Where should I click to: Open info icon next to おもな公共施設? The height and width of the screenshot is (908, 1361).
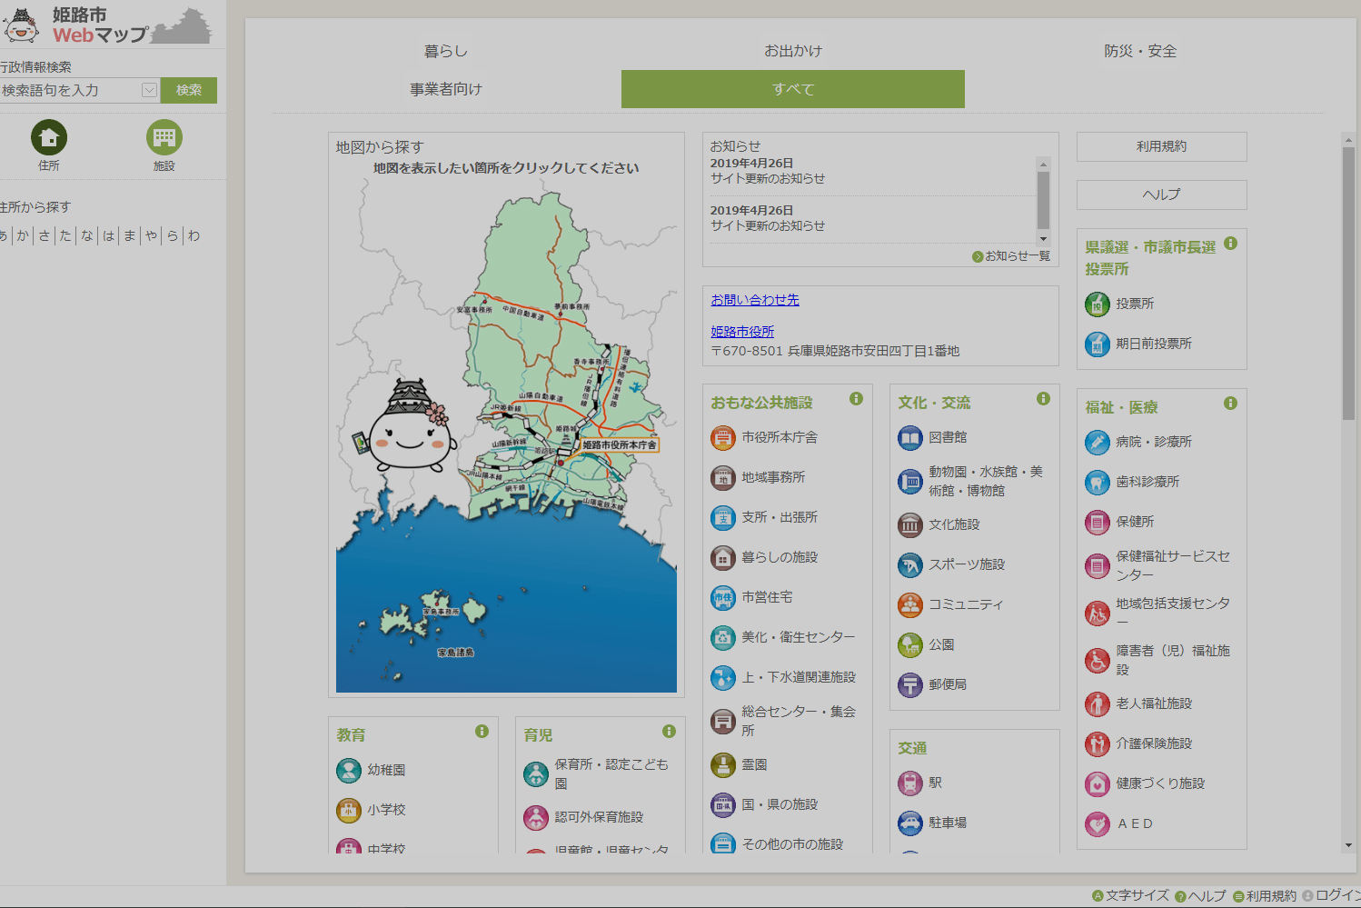[856, 399]
